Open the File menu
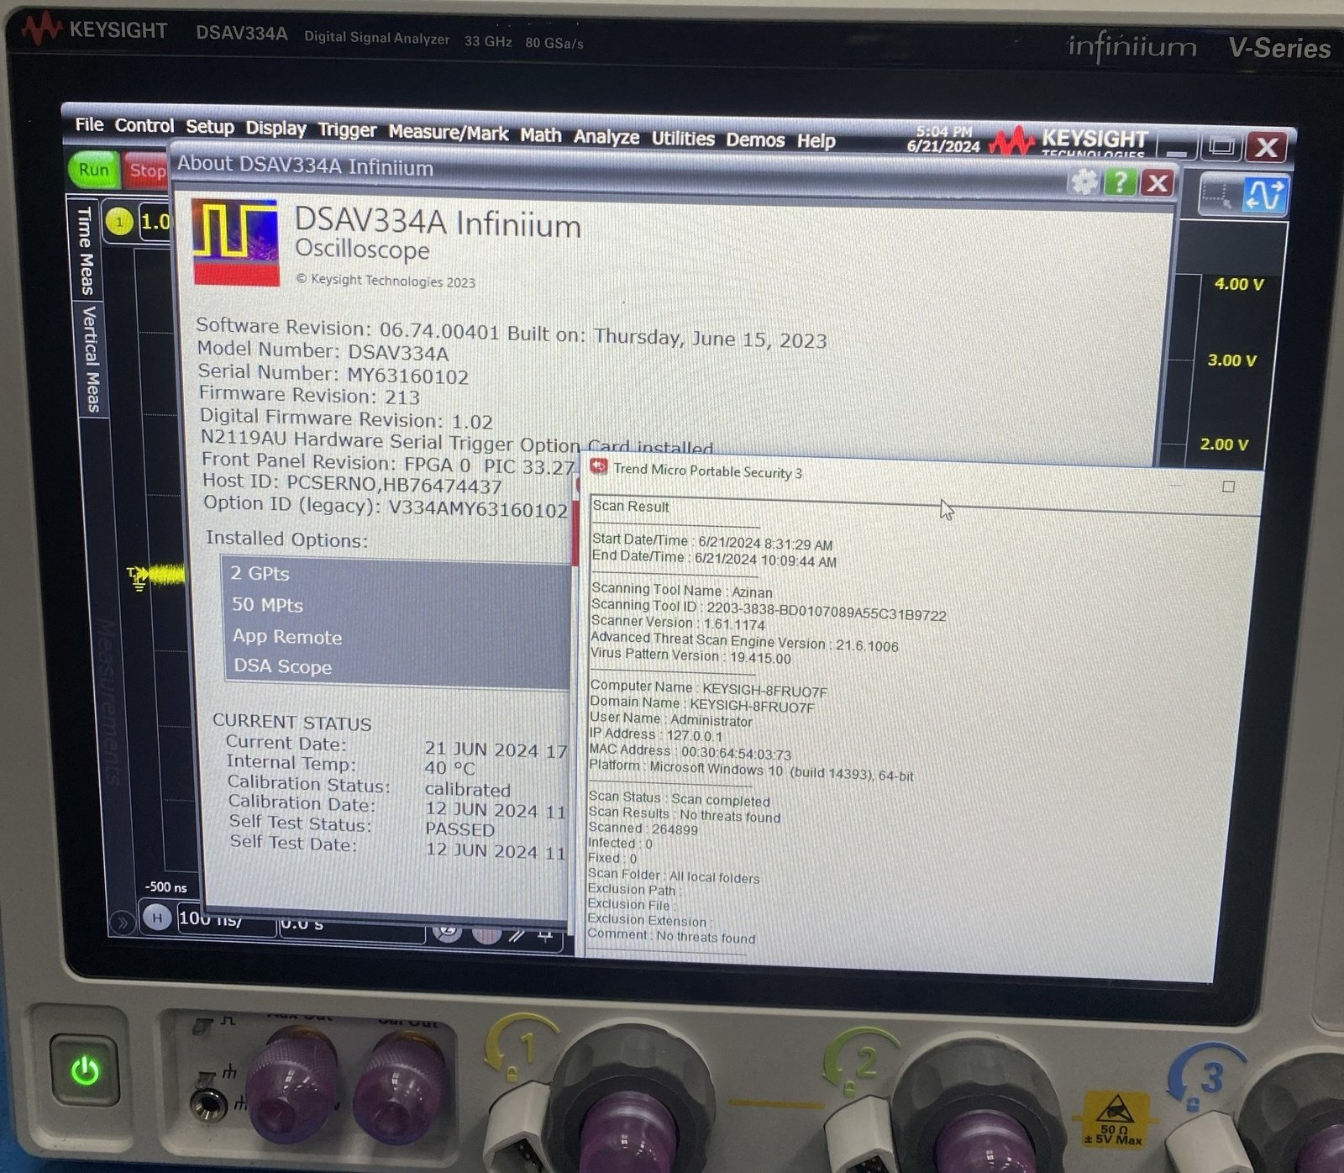This screenshot has width=1344, height=1173. [89, 124]
